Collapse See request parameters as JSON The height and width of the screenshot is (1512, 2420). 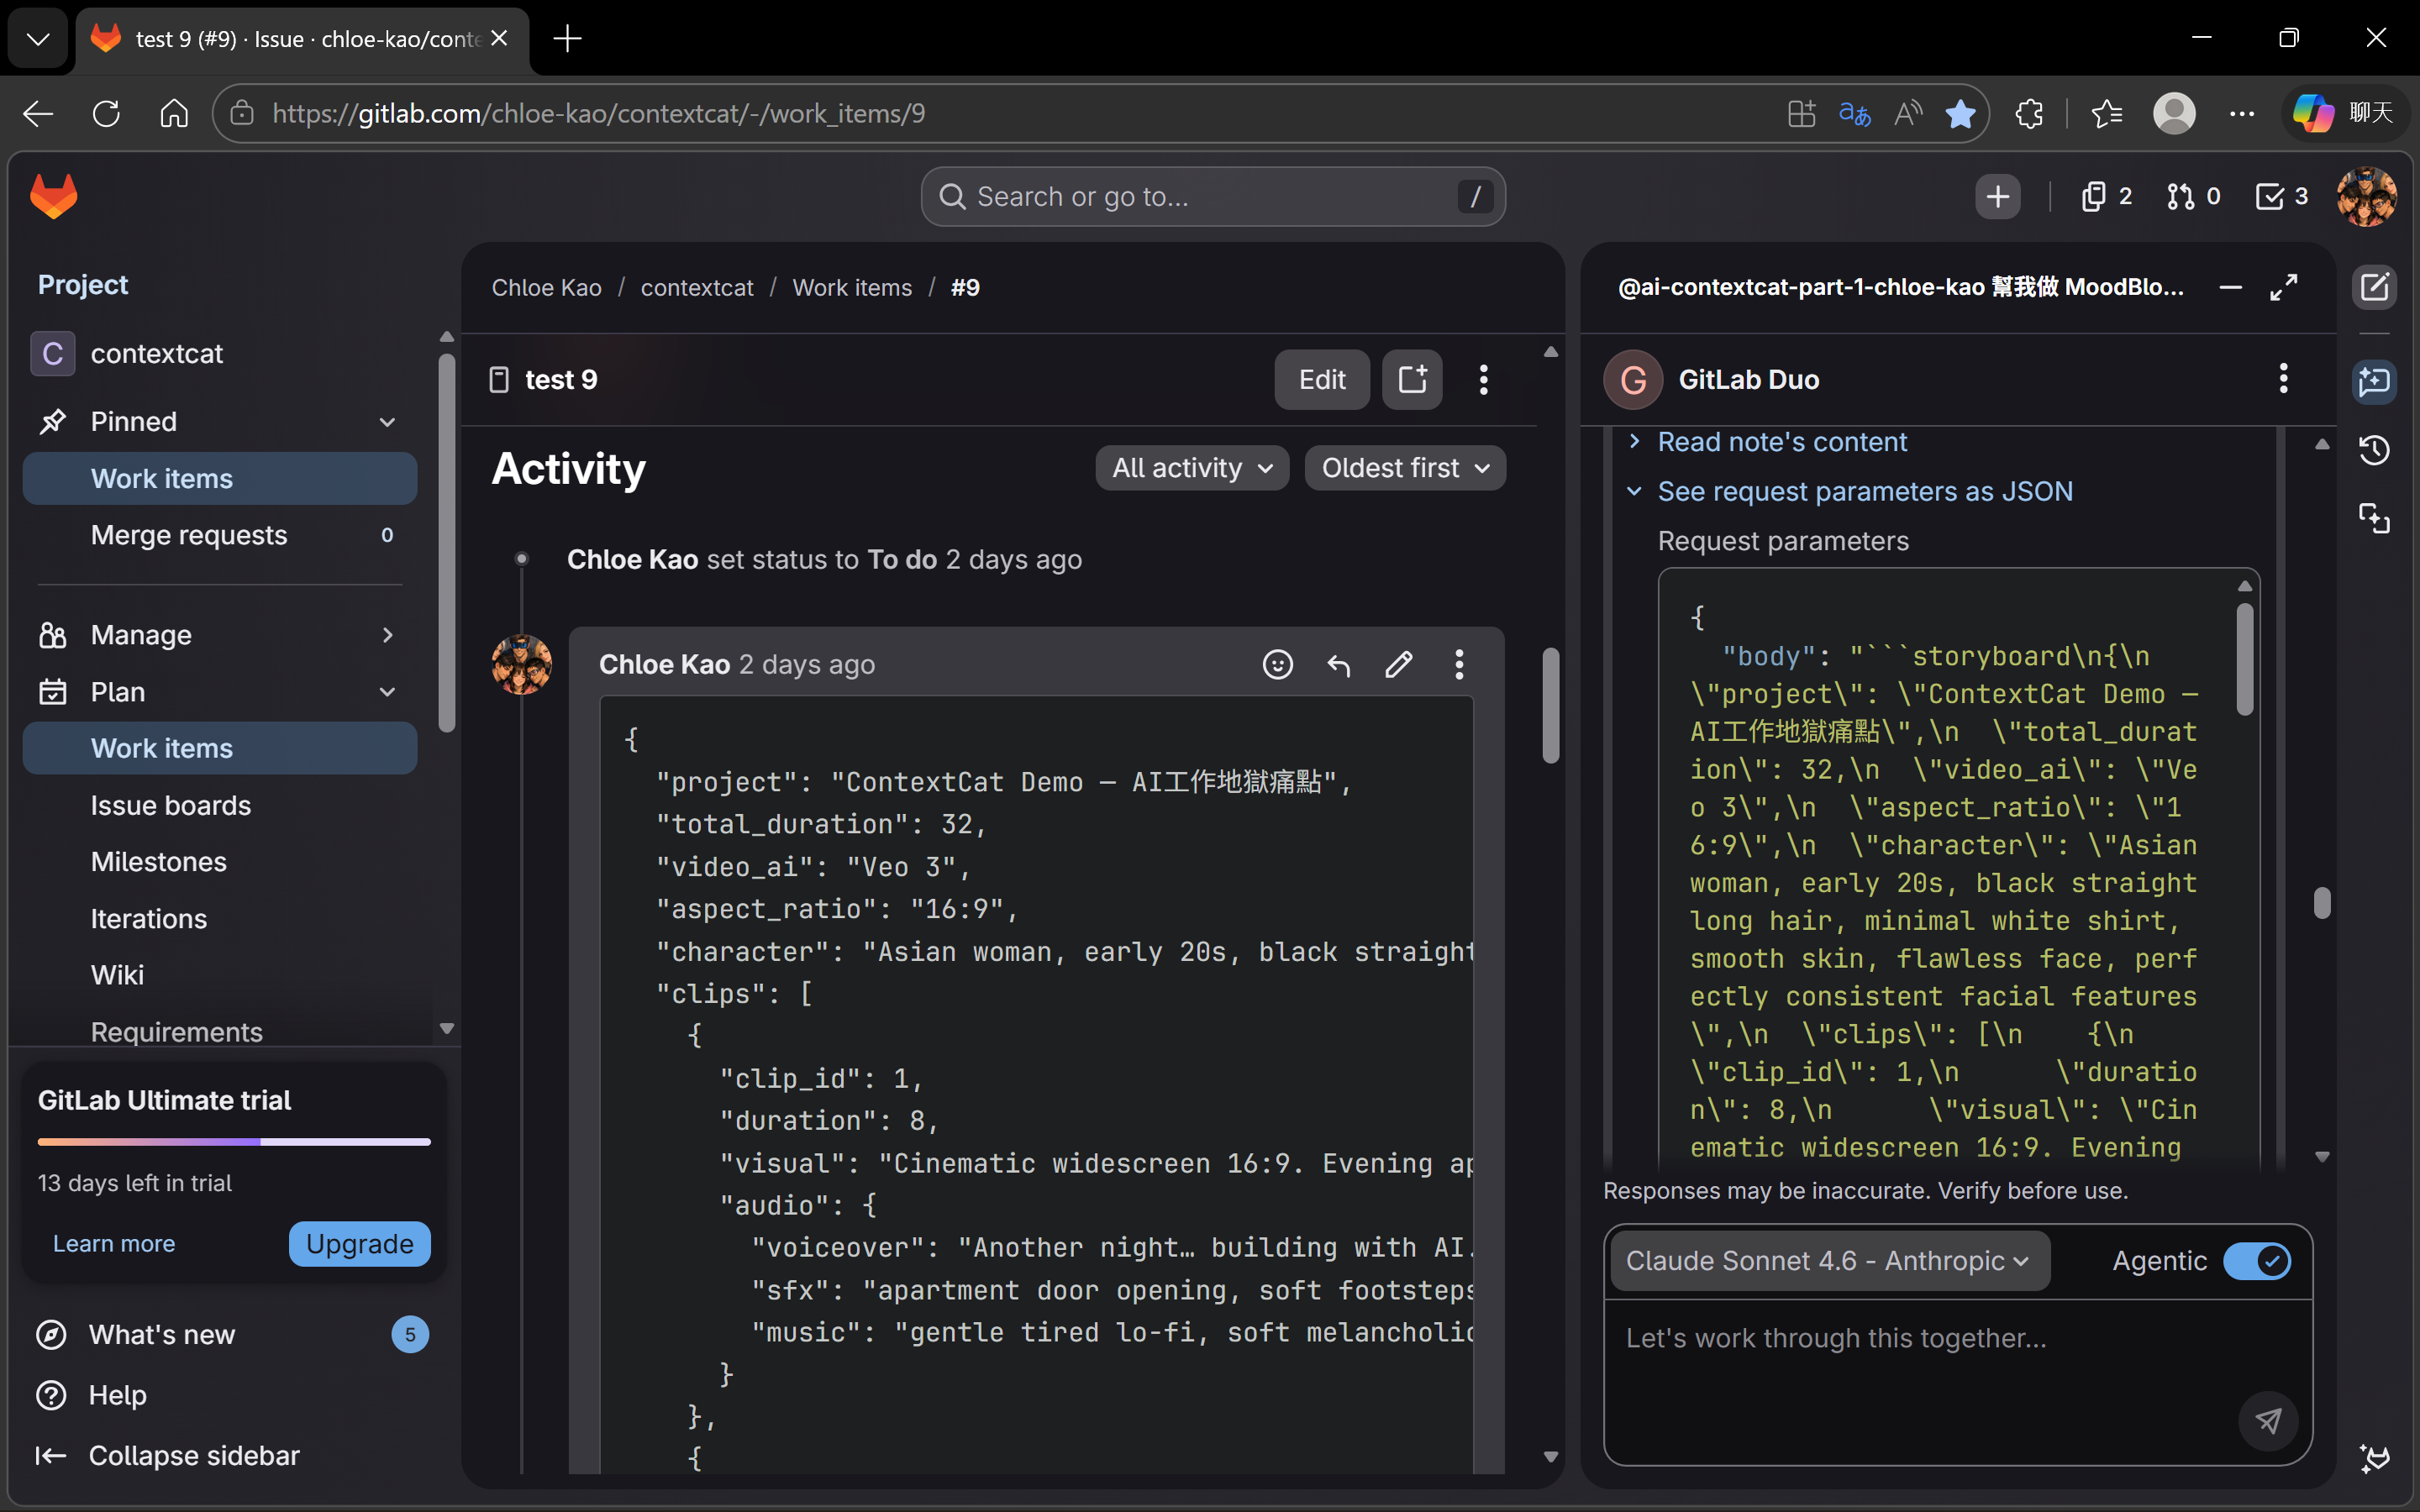1864,491
